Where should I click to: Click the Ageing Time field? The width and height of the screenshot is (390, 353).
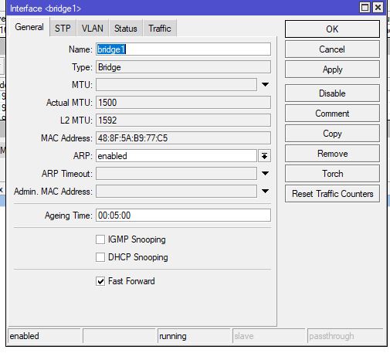(183, 215)
